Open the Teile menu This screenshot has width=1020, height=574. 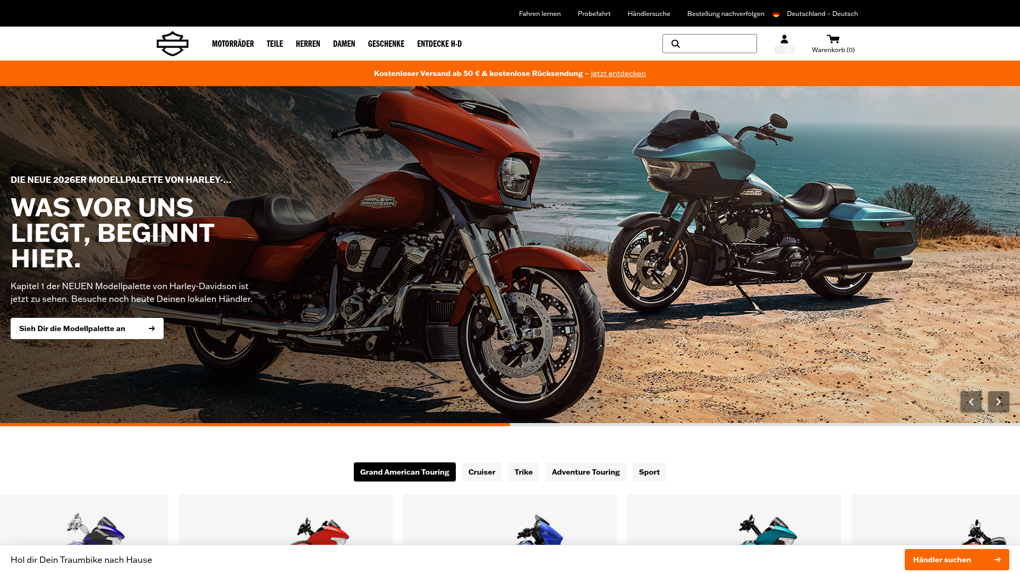(275, 44)
